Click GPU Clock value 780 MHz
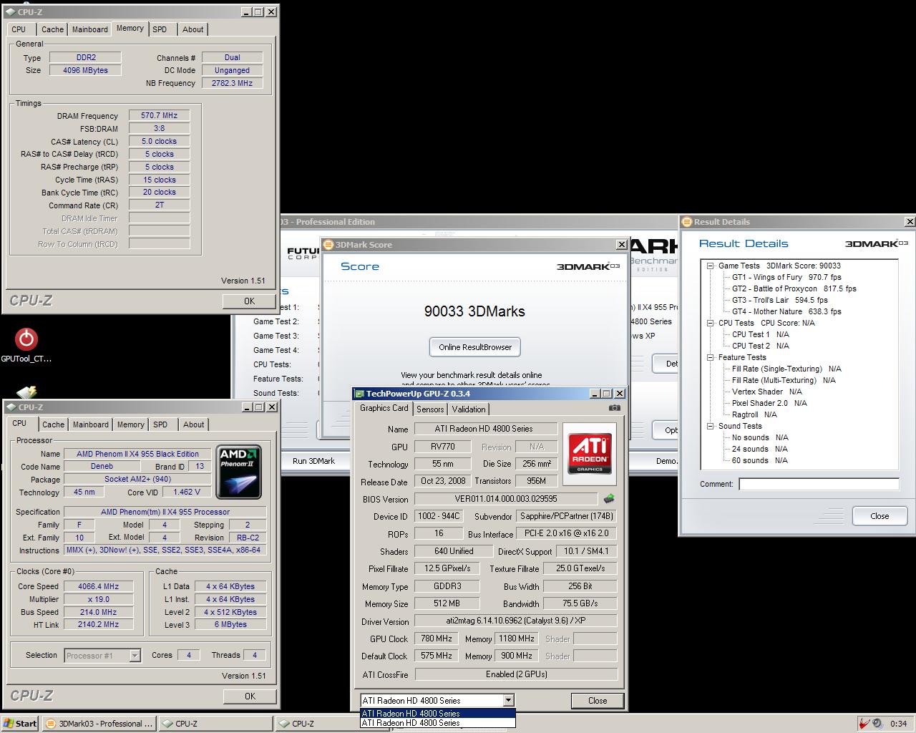 436,639
